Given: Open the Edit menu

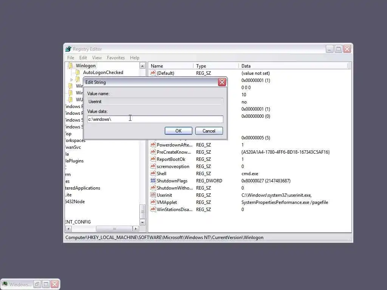Looking at the screenshot, I should pyautogui.click(x=83, y=58).
